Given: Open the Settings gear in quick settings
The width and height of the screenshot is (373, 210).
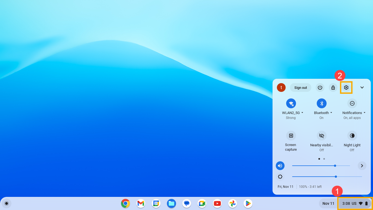Looking at the screenshot, I should pos(346,87).
